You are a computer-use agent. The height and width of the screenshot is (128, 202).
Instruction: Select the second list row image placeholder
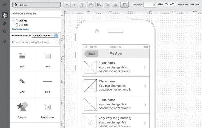point(90,86)
